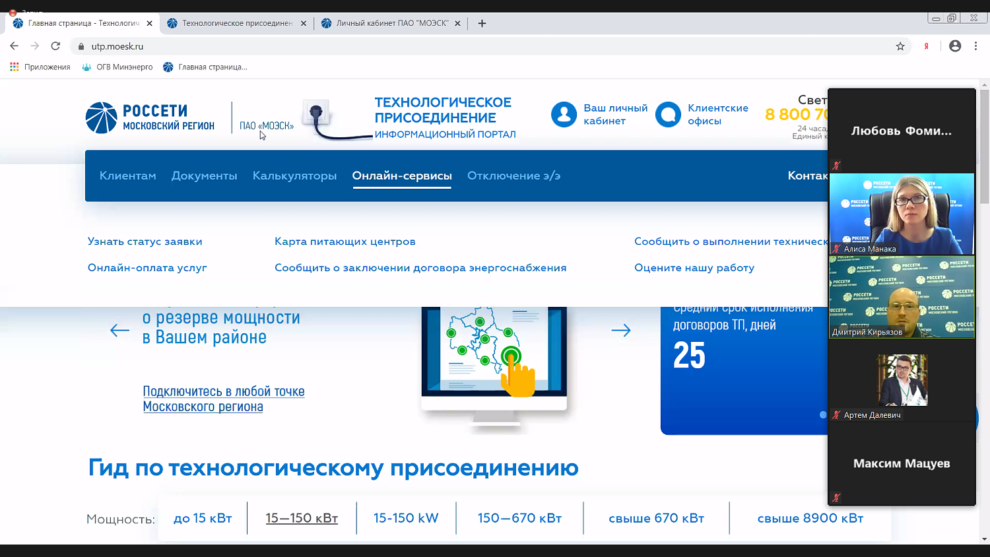Screen dimensions: 990x557
Task: Click Любовь Фоми... participant tile
Action: coord(902,131)
